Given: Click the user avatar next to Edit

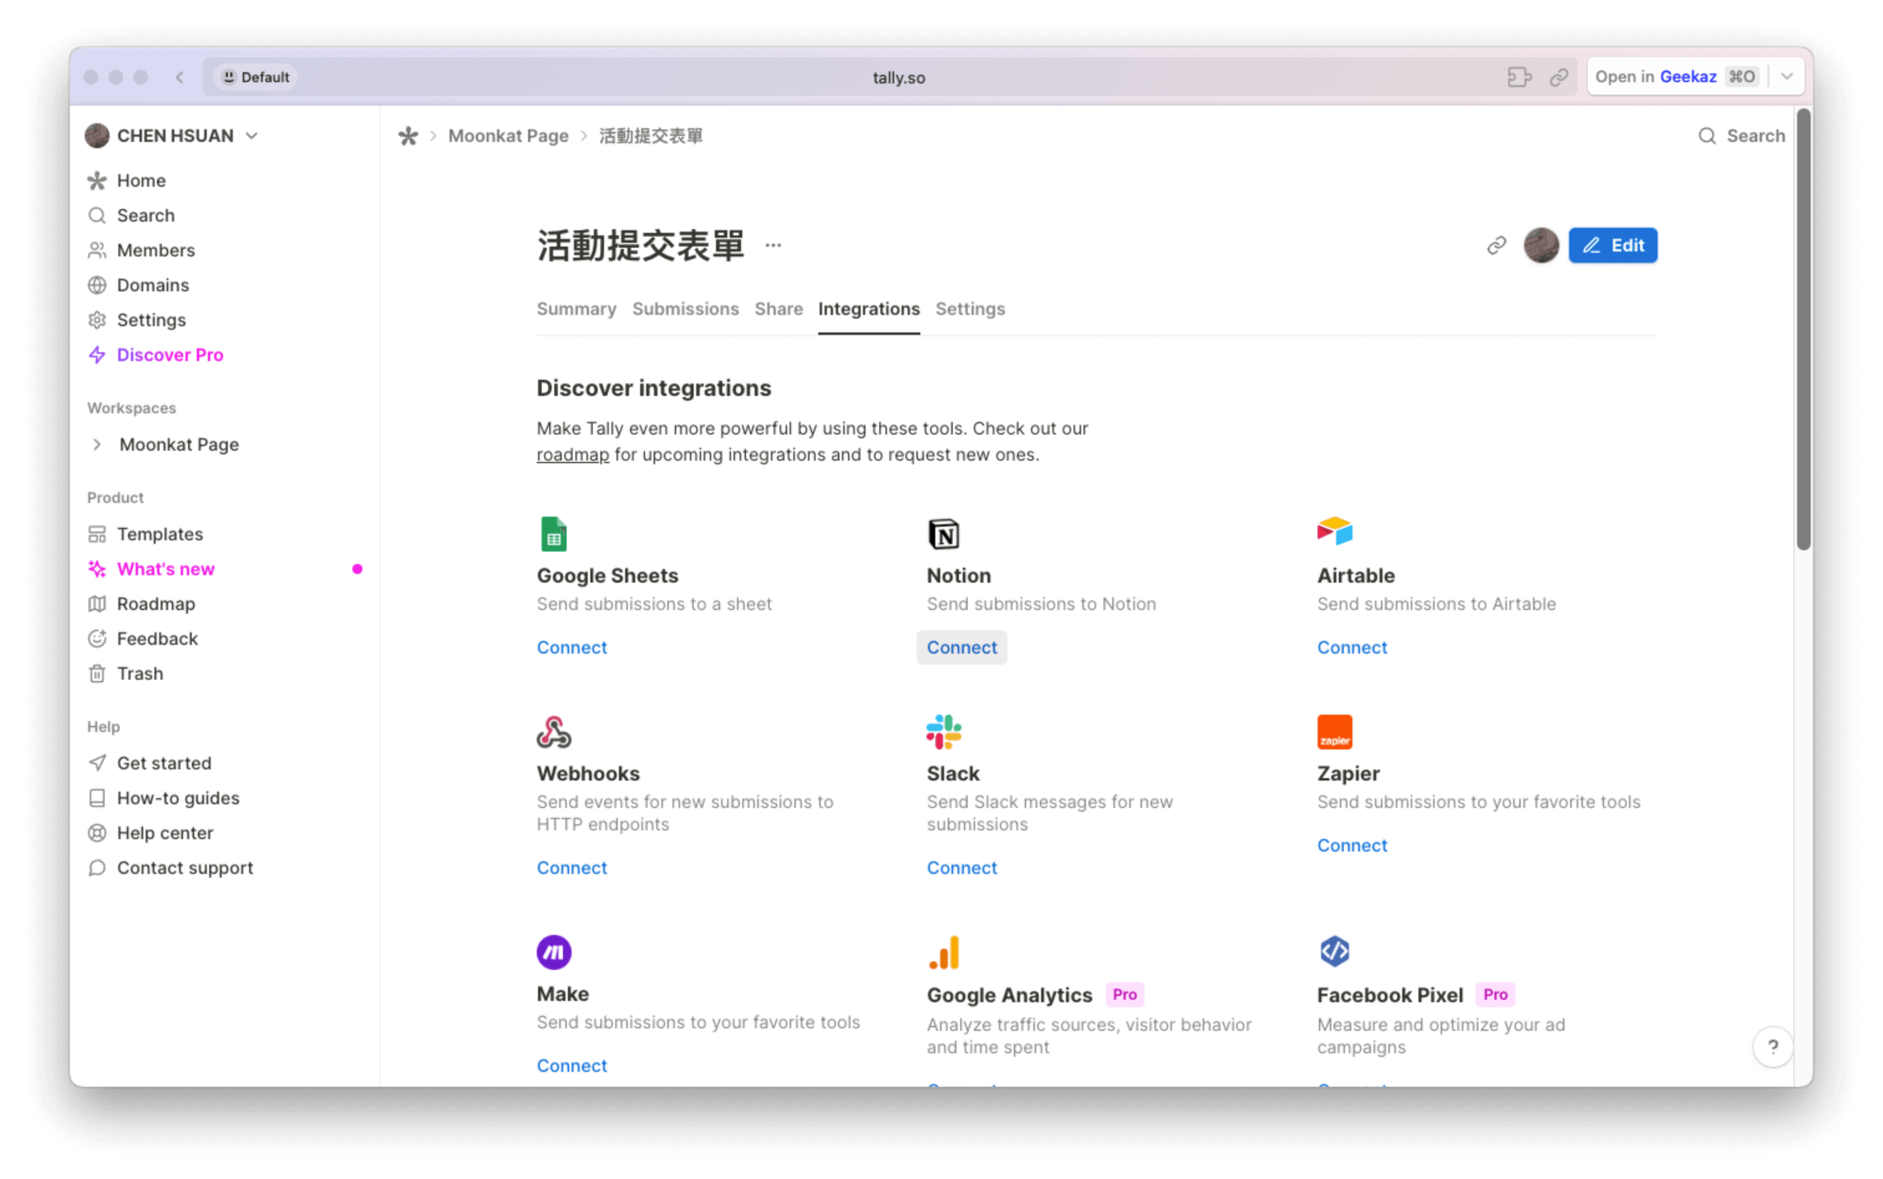Looking at the screenshot, I should coord(1541,246).
